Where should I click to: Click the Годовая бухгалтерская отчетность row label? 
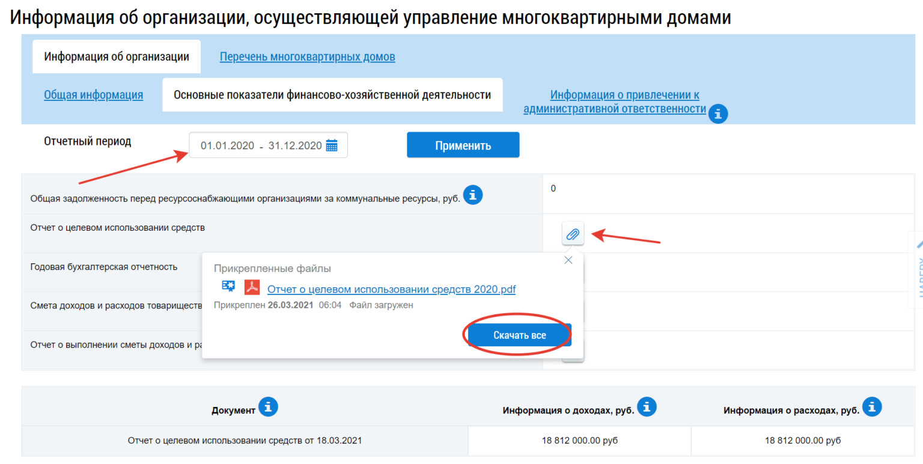tap(104, 267)
